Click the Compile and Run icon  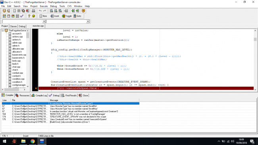tap(13, 16)
